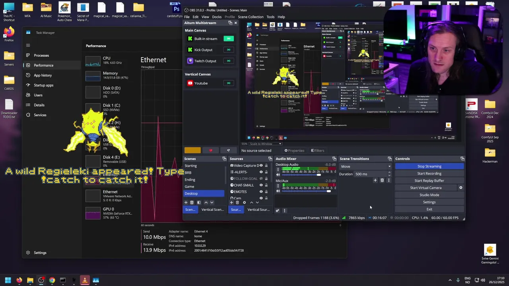Adjust the Duration 500 ms stepper

(x=389, y=174)
